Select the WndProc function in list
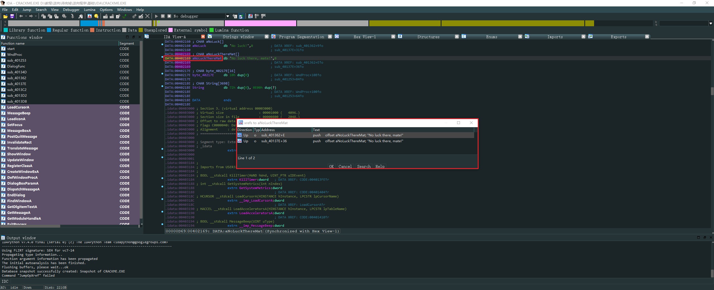This screenshot has width=714, height=290. pyautogui.click(x=15, y=55)
